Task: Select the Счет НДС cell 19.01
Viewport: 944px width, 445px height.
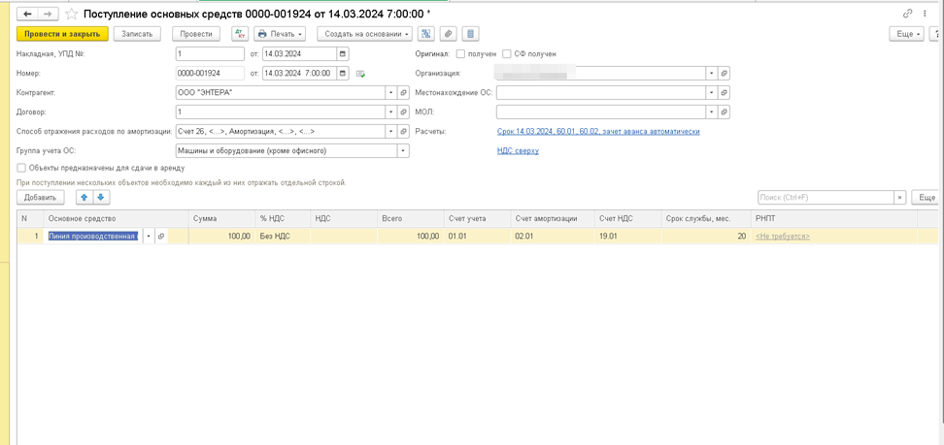Action: pyautogui.click(x=627, y=237)
